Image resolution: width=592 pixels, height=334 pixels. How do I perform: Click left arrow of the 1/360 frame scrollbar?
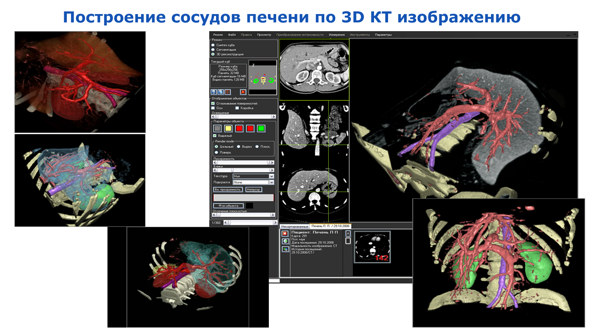pyautogui.click(x=226, y=223)
